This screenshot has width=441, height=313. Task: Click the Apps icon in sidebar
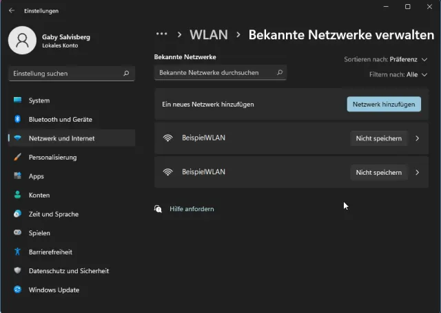point(17,175)
